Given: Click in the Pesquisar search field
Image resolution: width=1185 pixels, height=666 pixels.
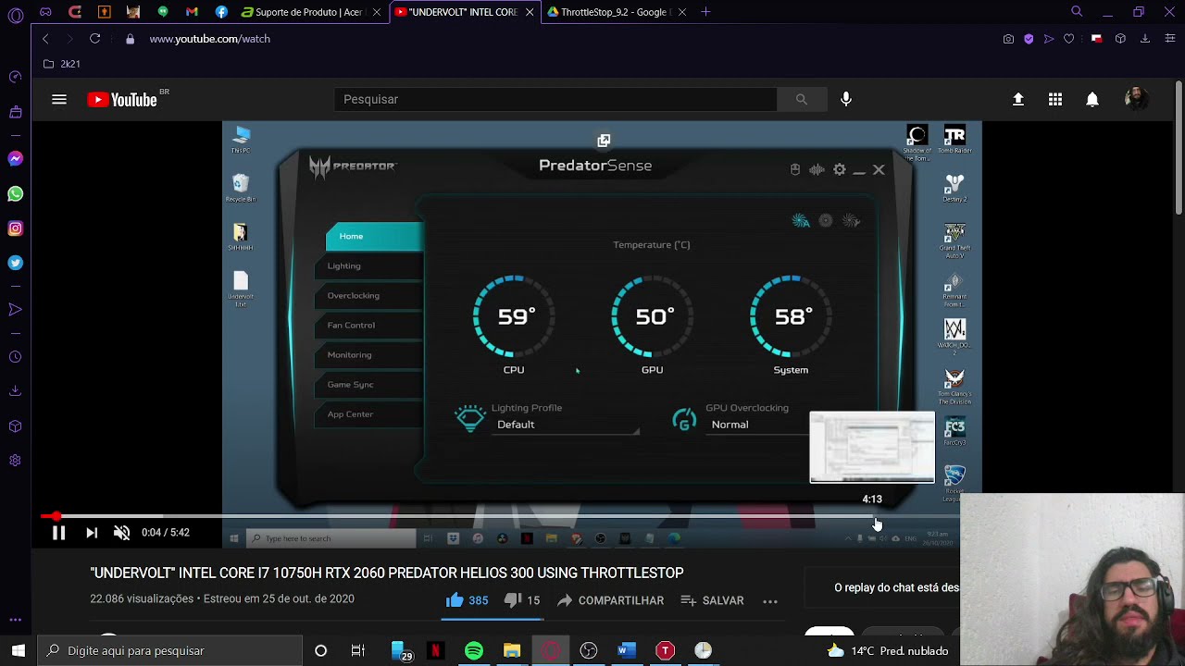Looking at the screenshot, I should [x=555, y=99].
